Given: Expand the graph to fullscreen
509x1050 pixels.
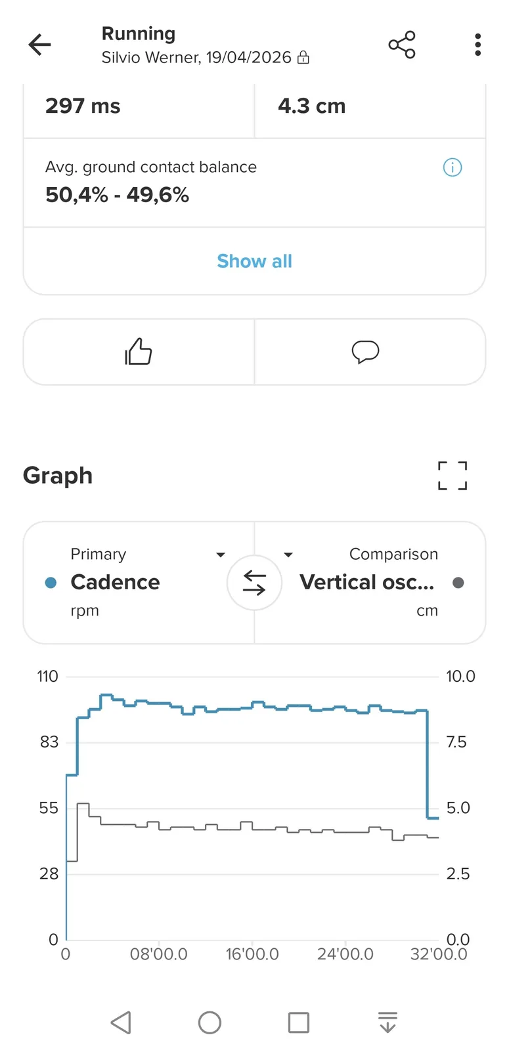Looking at the screenshot, I should [453, 476].
